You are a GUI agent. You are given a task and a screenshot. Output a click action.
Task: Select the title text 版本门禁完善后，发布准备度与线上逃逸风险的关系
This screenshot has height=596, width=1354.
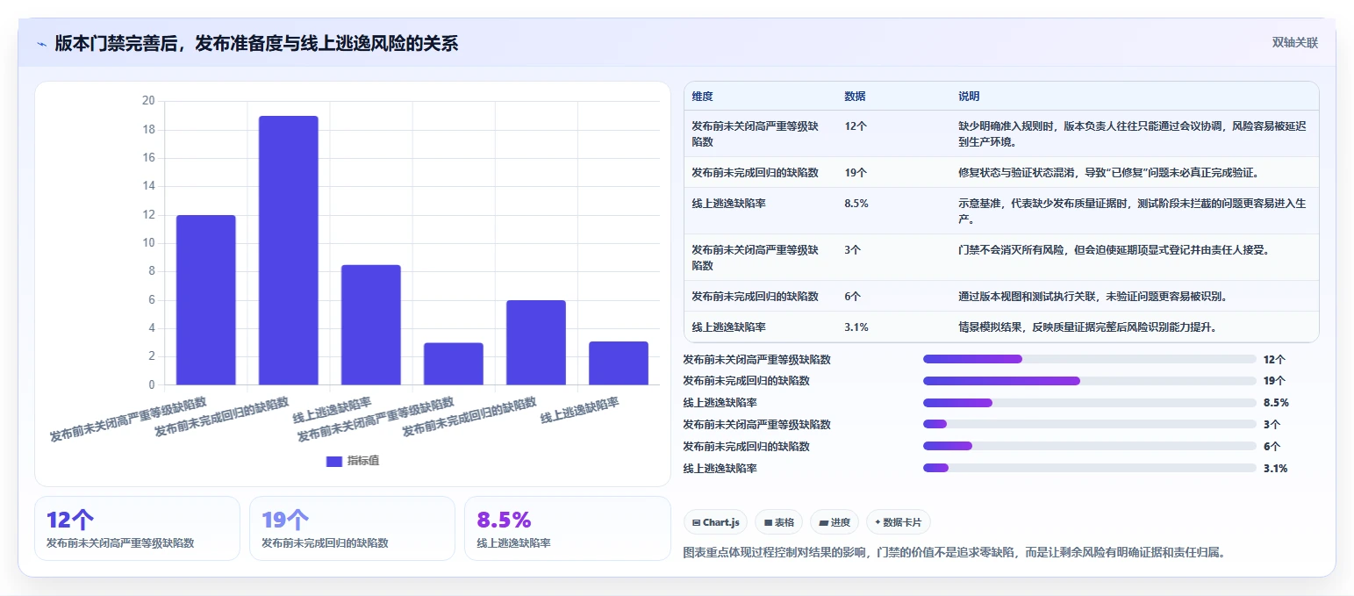coord(256,43)
